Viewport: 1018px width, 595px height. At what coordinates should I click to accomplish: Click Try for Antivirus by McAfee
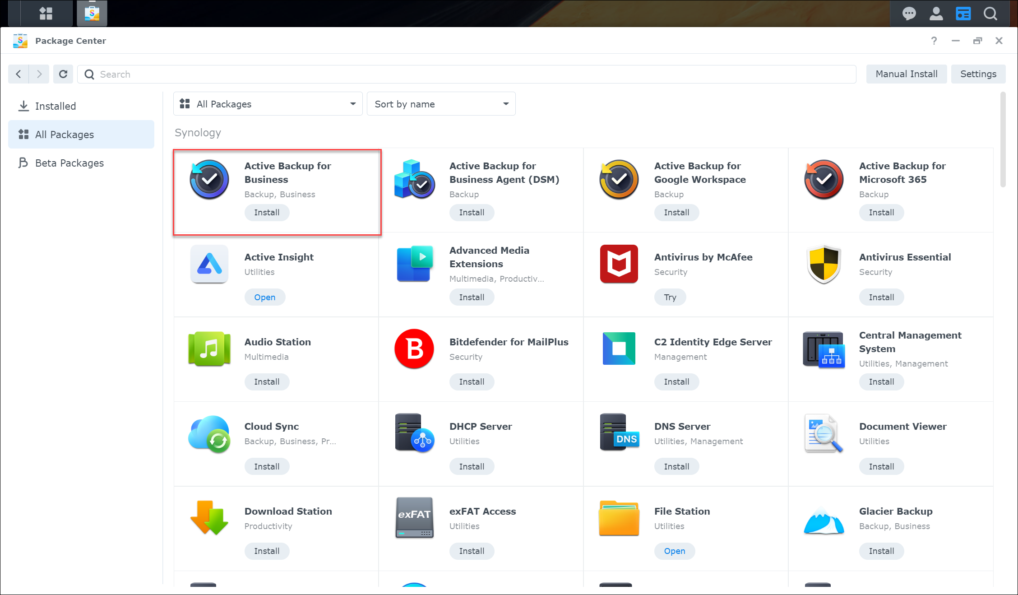pyautogui.click(x=670, y=297)
